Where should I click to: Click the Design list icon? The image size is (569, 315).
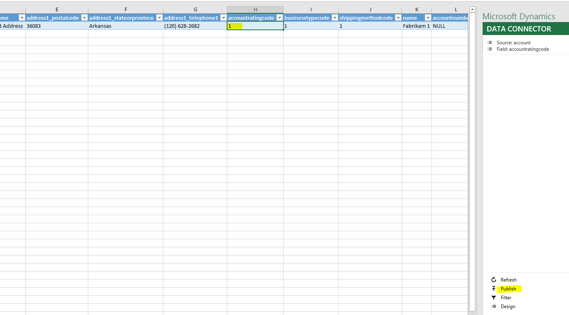[x=494, y=306]
